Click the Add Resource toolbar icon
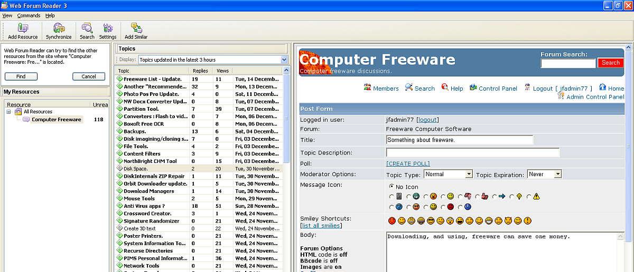Viewport: 634px width, 272px height. pyautogui.click(x=23, y=28)
